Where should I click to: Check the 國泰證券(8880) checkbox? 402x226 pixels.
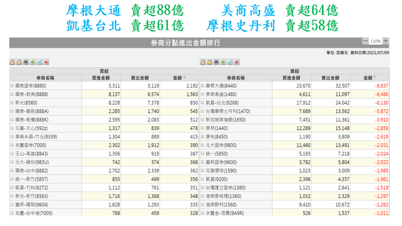[12, 85]
